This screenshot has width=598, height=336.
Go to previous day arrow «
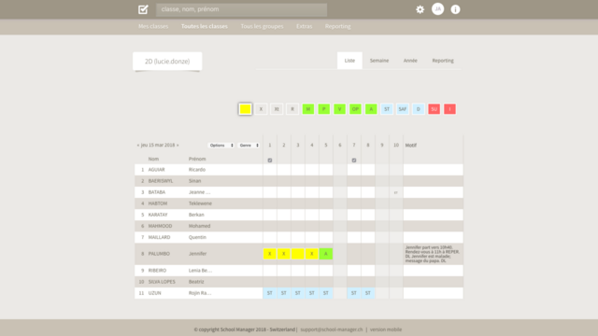(138, 146)
